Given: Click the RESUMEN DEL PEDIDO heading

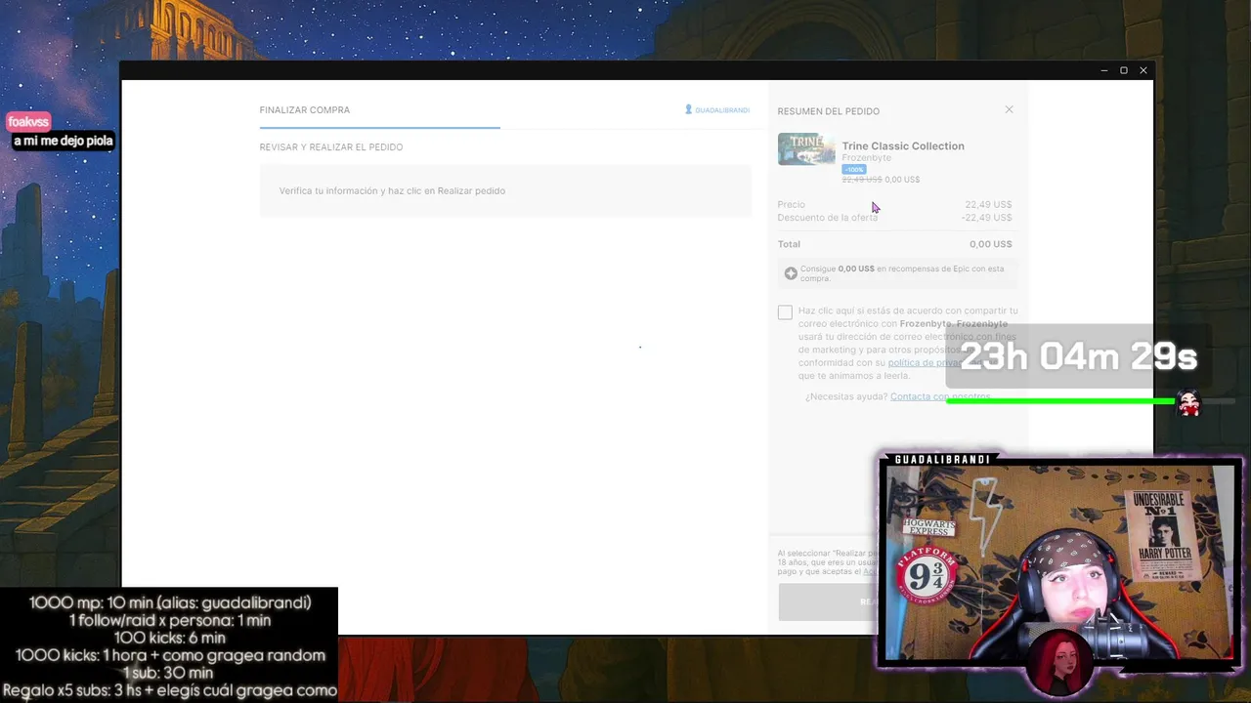Looking at the screenshot, I should point(829,111).
